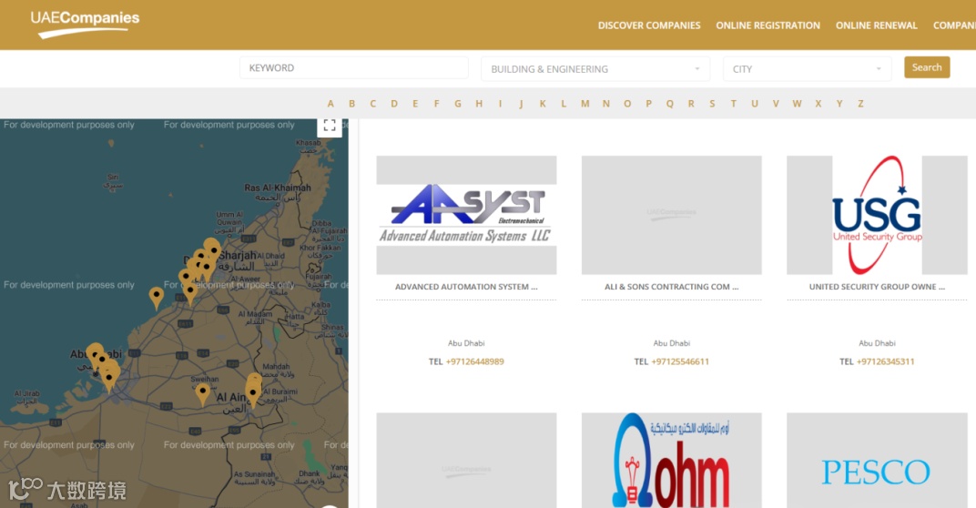Open Advanced Automation Systems logo thumbnail

[x=466, y=215]
